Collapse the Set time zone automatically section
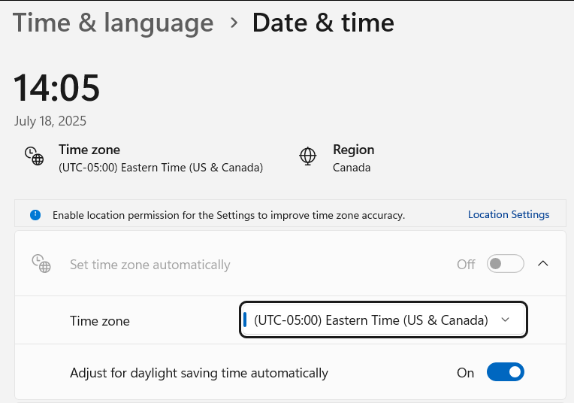 (x=543, y=263)
